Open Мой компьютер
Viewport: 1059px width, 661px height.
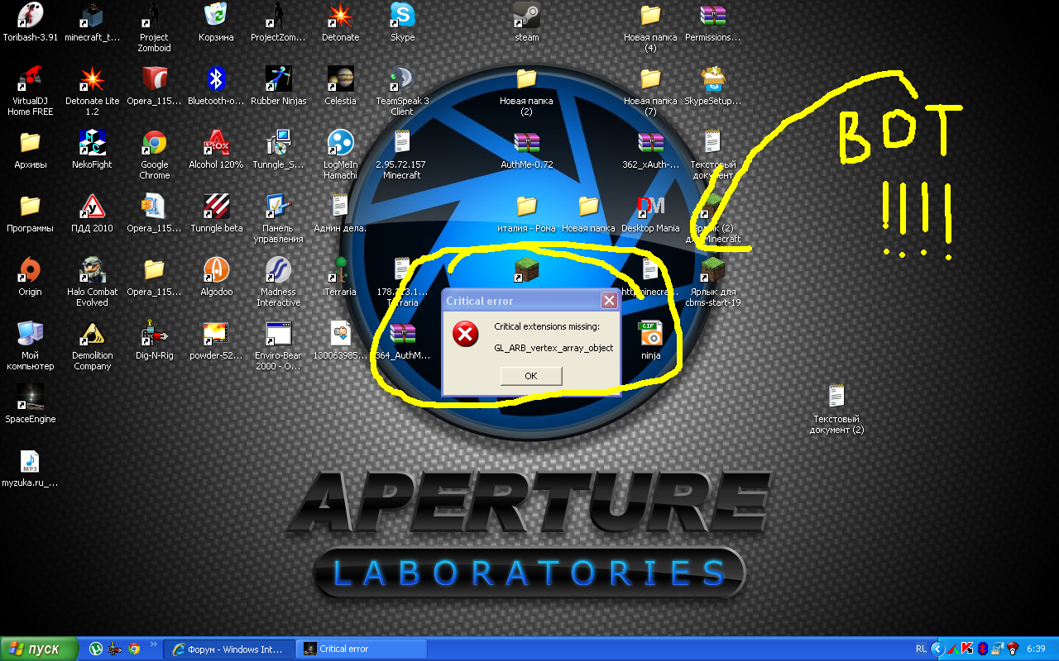[31, 345]
